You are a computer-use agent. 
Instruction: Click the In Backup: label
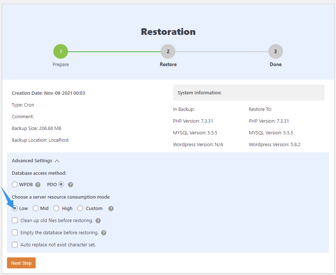tap(184, 109)
